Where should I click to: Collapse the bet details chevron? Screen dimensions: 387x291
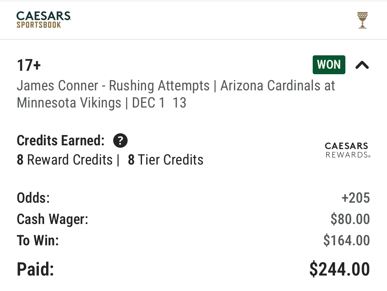(362, 65)
